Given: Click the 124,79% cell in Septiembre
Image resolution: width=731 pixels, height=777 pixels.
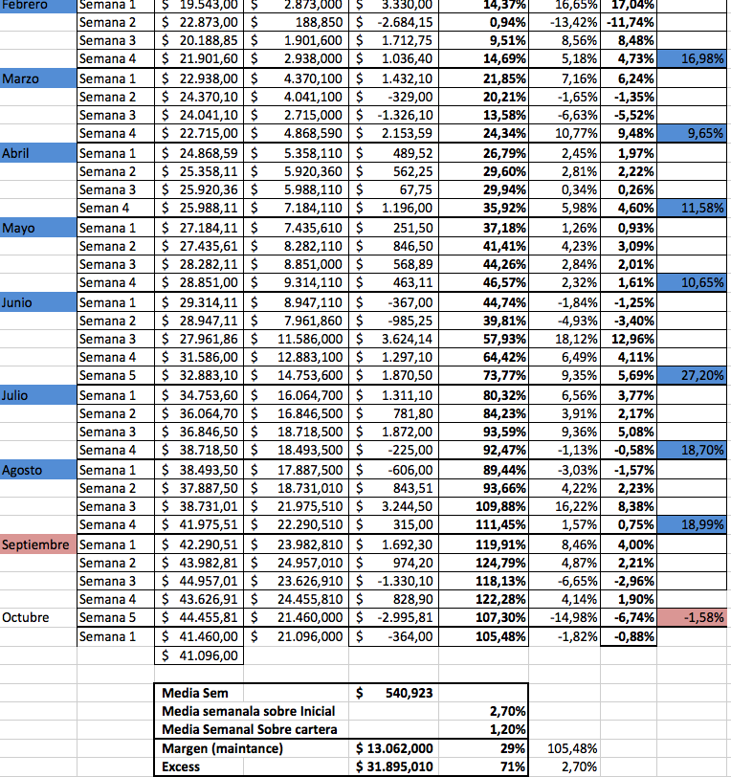Looking at the screenshot, I should 484,563.
